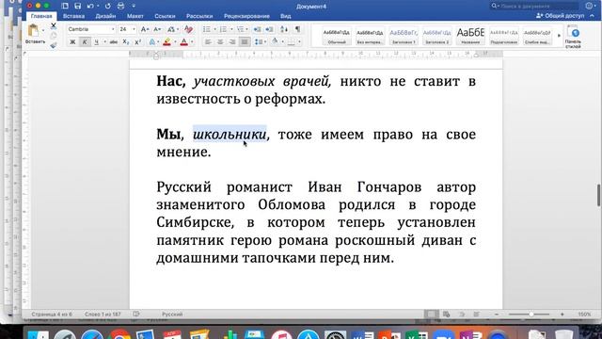Apply superscript X² formatting
Image resolution: width=602 pixels, height=339 pixels.
click(x=138, y=41)
